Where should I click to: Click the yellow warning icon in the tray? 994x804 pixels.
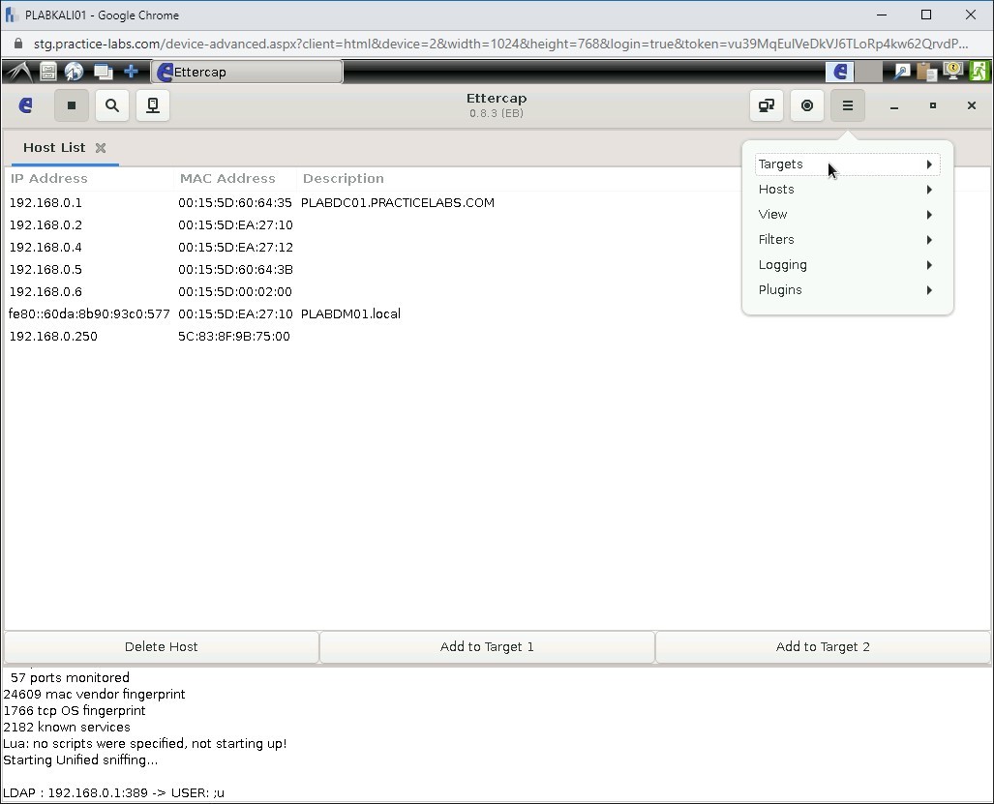(953, 70)
